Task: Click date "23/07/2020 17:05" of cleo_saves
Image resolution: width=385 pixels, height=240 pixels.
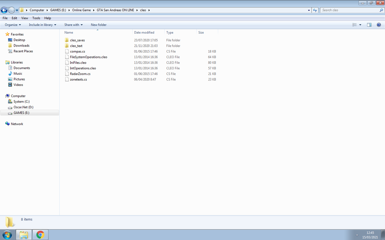Action: (x=146, y=40)
